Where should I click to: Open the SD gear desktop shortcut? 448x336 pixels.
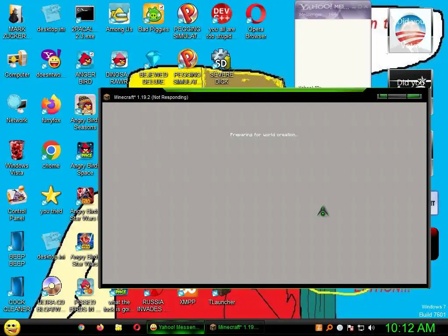[221, 67]
